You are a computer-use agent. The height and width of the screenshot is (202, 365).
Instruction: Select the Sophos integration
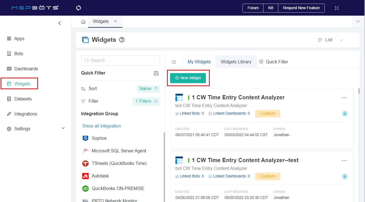(99, 138)
